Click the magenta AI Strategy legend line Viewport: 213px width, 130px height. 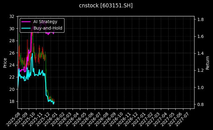click(26, 22)
